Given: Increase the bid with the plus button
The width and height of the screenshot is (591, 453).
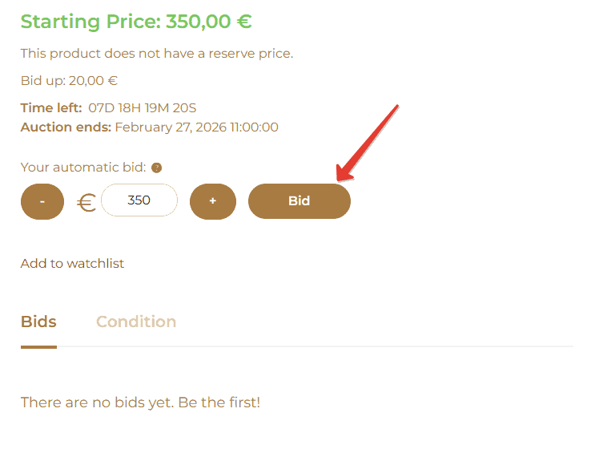Looking at the screenshot, I should [x=213, y=201].
